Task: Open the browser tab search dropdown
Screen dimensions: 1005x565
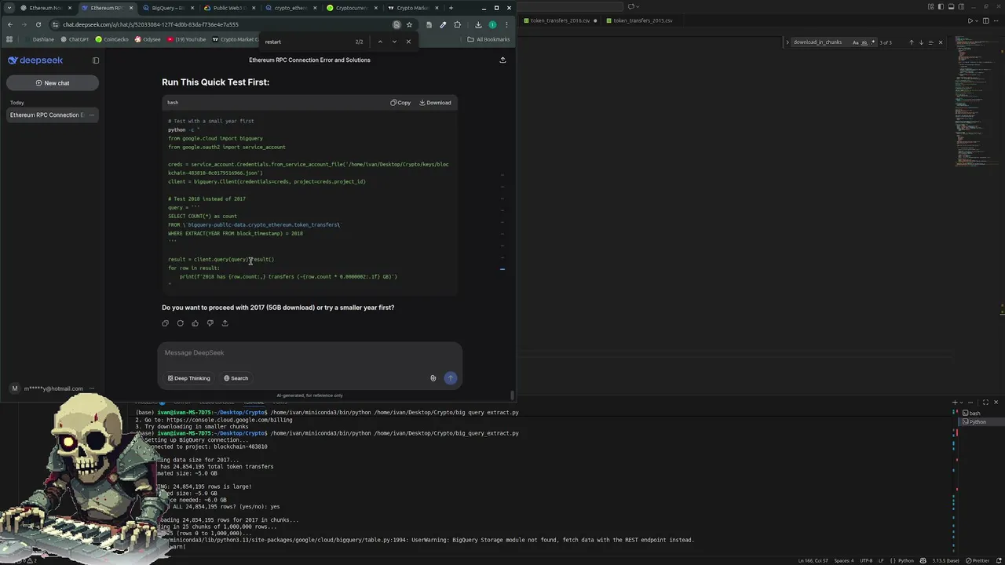Action: coord(8,8)
